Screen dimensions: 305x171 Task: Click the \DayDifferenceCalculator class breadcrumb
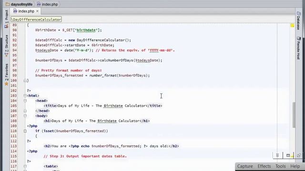36,19
